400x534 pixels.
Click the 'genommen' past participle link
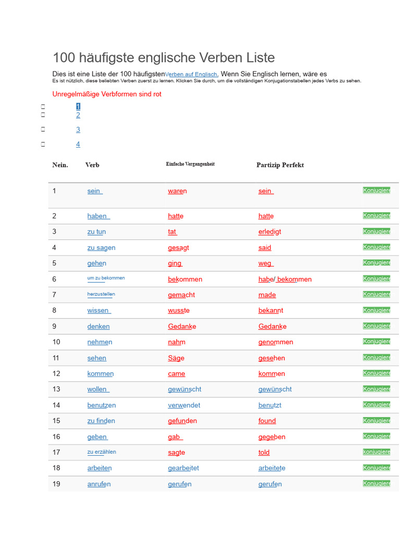pyautogui.click(x=276, y=342)
